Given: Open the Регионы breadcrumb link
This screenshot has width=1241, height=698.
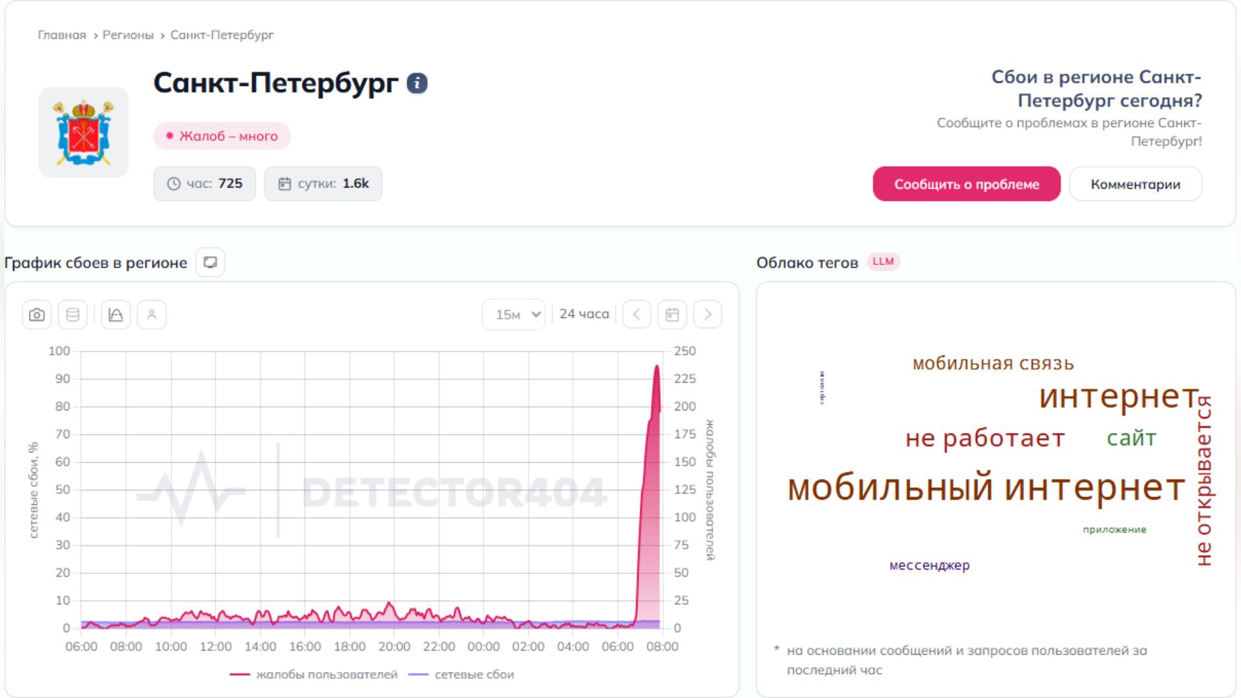Looking at the screenshot, I should click(128, 35).
